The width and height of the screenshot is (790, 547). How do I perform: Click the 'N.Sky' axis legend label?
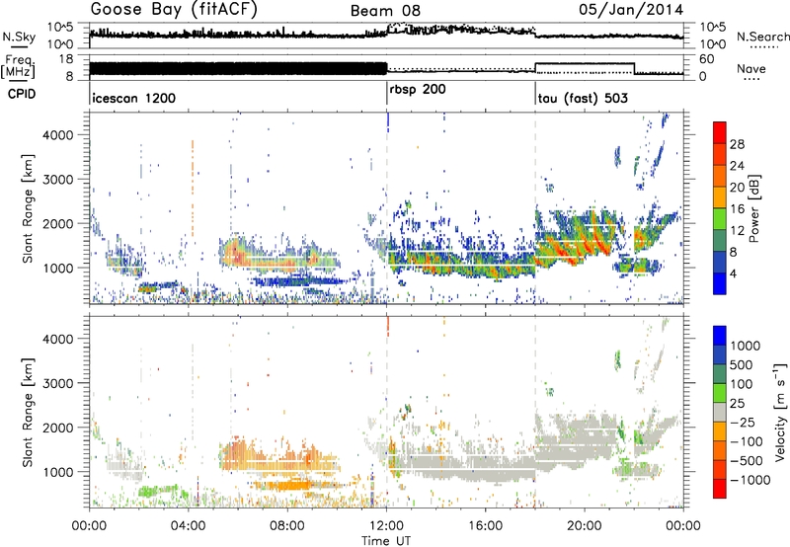(x=19, y=37)
